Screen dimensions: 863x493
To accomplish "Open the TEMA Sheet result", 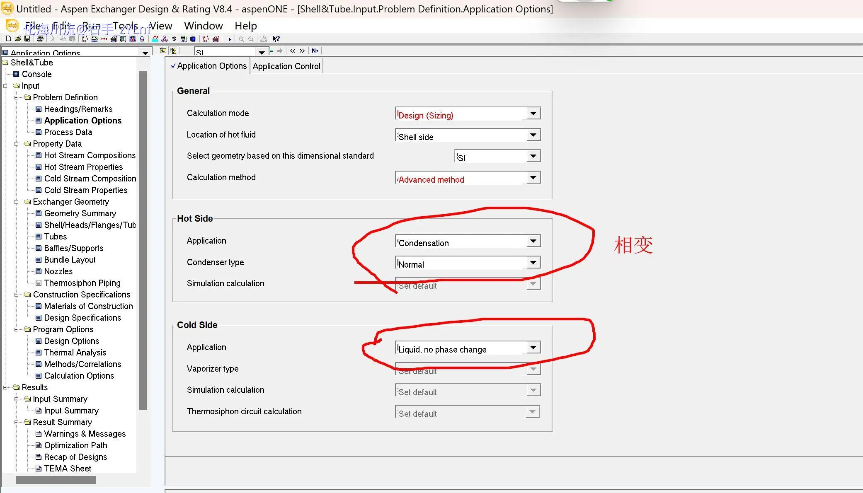I will click(67, 469).
